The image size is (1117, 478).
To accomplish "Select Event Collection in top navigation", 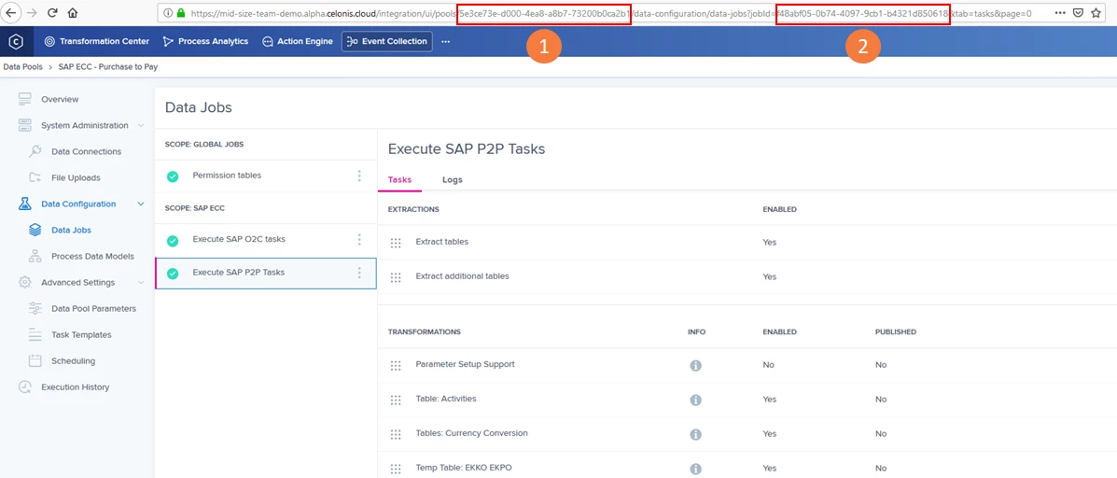I will [387, 41].
